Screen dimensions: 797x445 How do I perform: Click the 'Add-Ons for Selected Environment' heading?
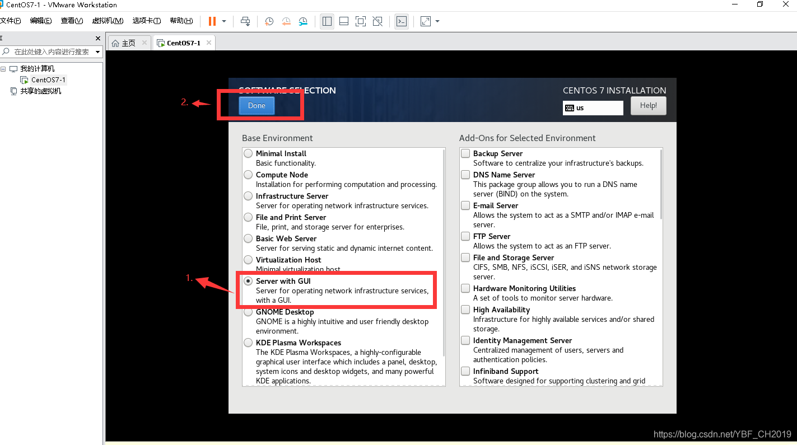pyautogui.click(x=527, y=138)
